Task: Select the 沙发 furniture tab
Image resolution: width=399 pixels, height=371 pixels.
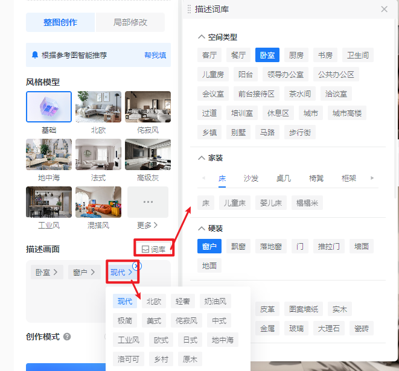Action: coord(251,178)
